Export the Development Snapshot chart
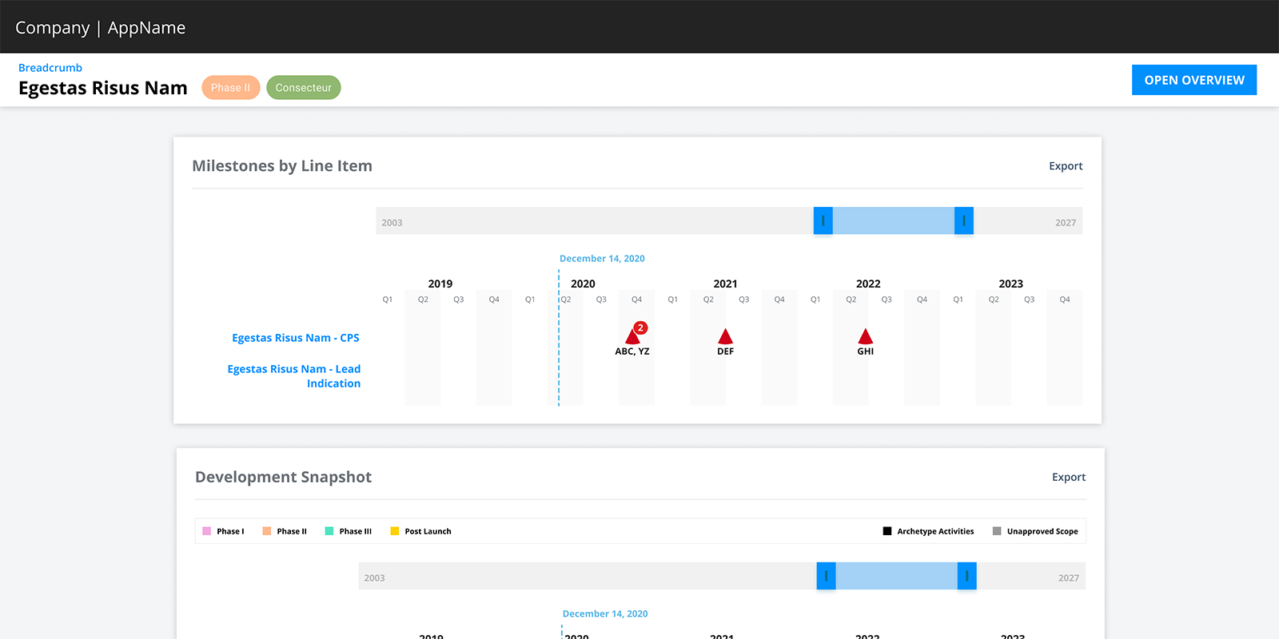Screen dimensions: 1279x639 tap(1069, 477)
